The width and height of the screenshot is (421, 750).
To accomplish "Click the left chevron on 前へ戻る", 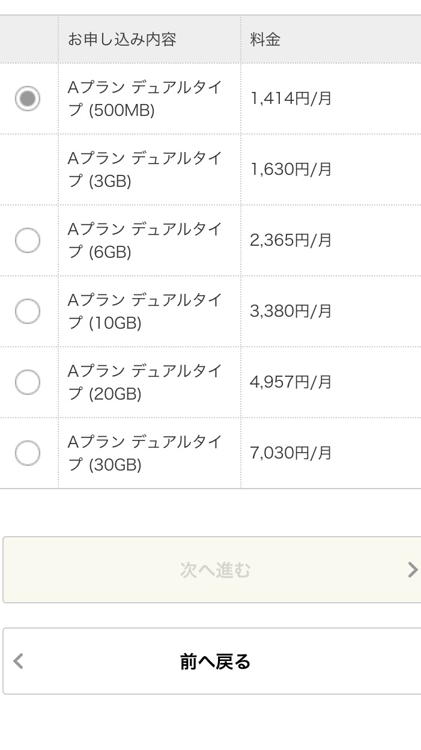I will pyautogui.click(x=19, y=661).
